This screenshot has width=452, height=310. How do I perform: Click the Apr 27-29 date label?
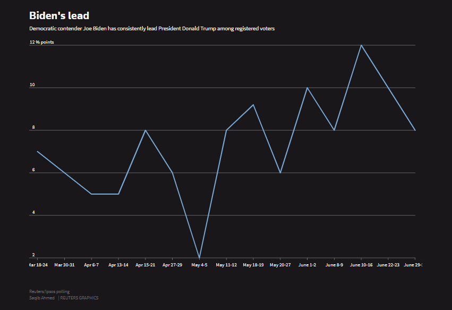click(173, 264)
